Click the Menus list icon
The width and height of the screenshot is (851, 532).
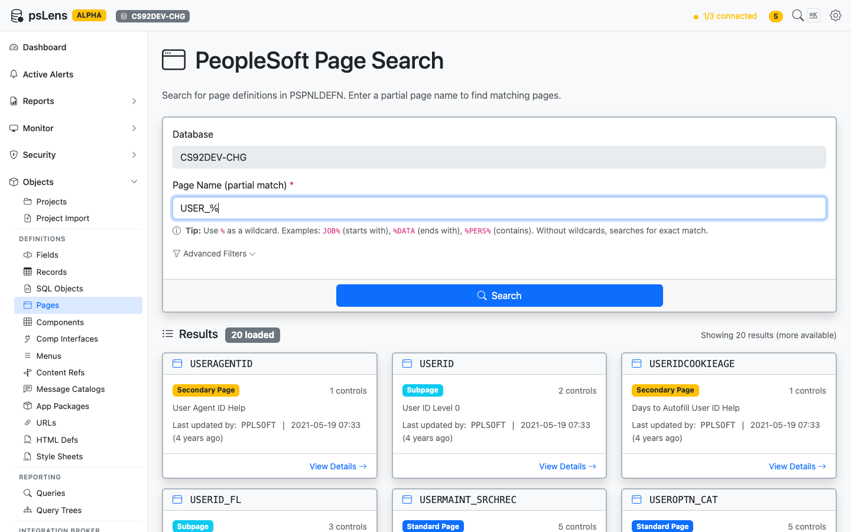coord(27,356)
